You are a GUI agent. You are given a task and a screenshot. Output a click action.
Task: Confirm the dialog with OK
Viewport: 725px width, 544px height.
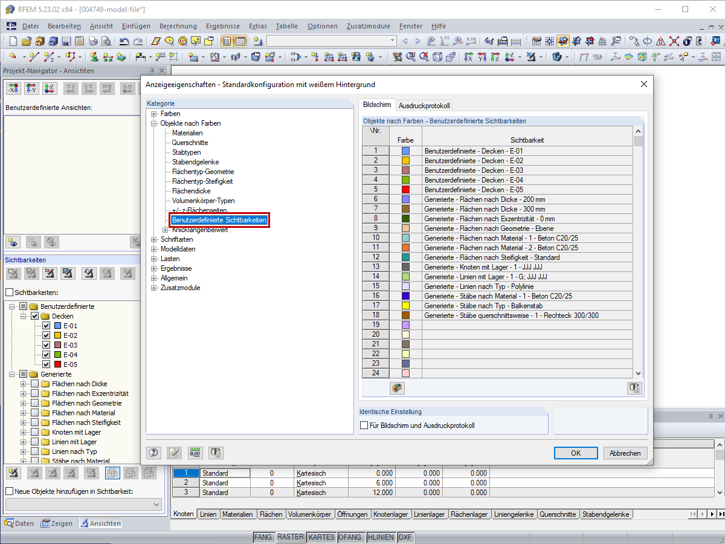pyautogui.click(x=576, y=453)
